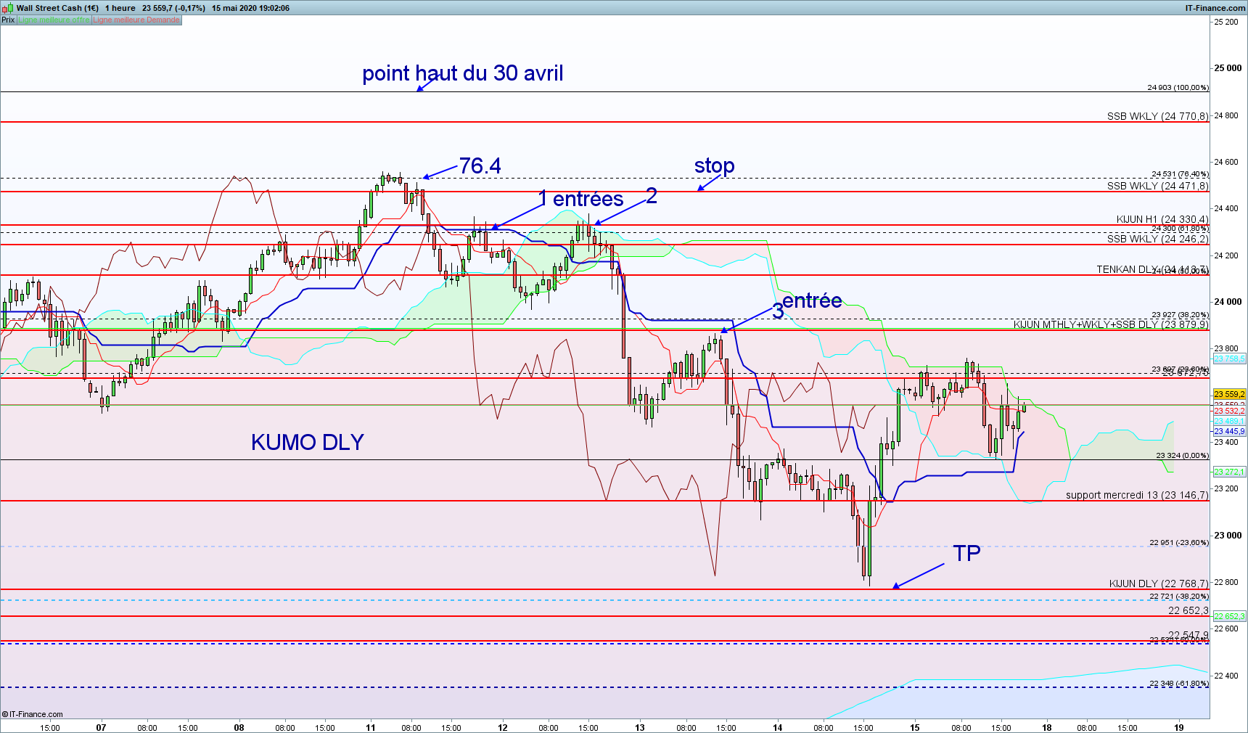Image resolution: width=1248 pixels, height=733 pixels.
Task: Open the IT-Finance.com link at top right
Action: [x=1215, y=8]
